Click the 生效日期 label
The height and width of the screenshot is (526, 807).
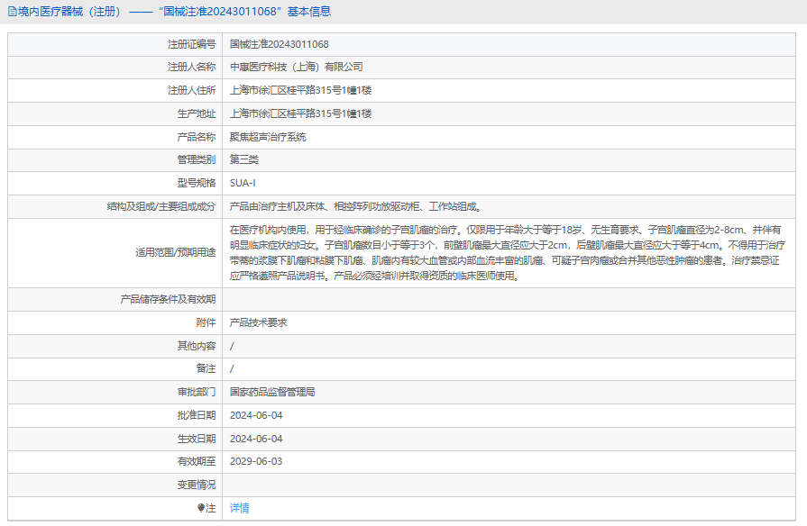196,439
